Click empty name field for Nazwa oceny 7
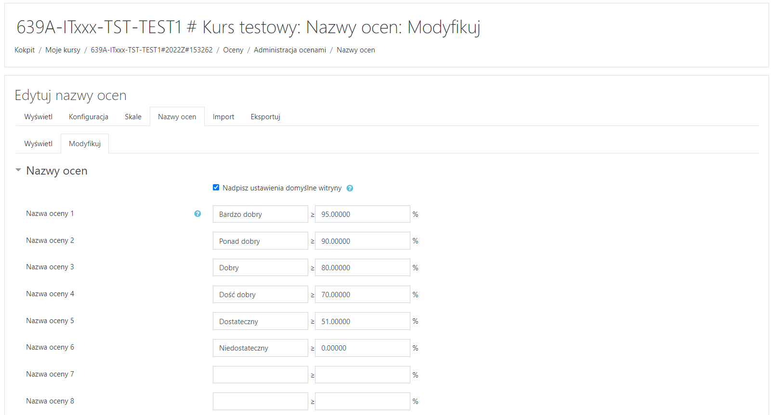The width and height of the screenshot is (773, 415). (x=261, y=375)
